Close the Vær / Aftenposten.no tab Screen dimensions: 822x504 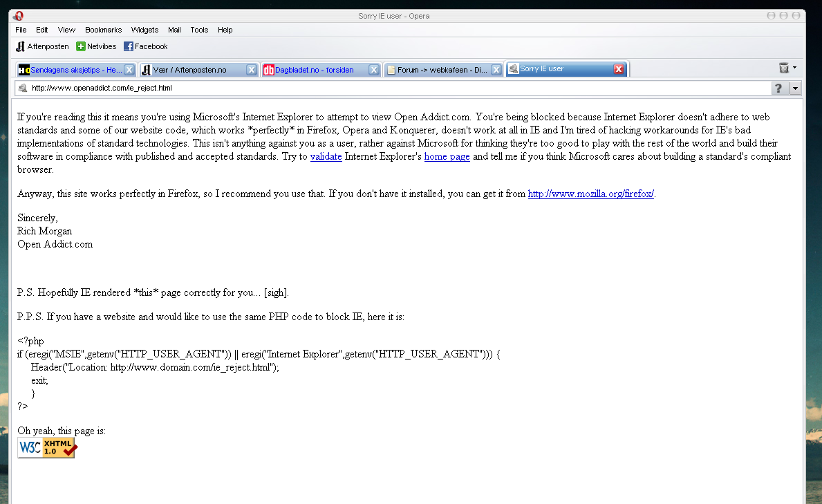(252, 70)
